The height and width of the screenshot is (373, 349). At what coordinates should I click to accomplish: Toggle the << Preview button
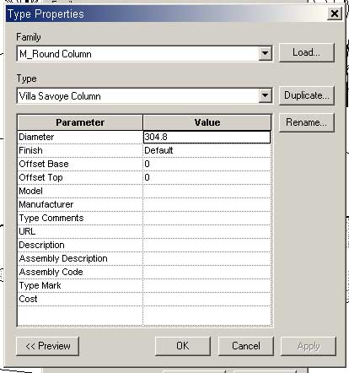[x=48, y=346]
